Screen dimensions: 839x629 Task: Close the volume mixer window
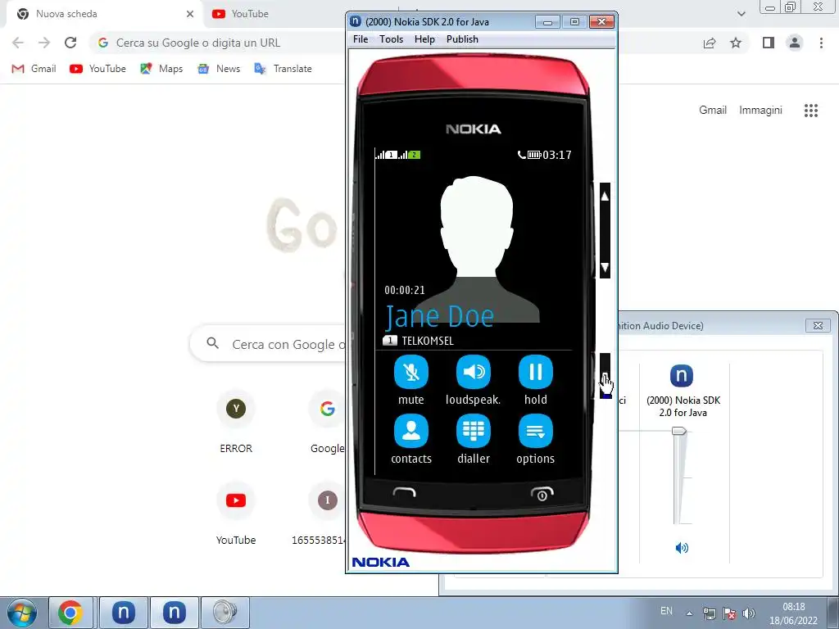818,325
